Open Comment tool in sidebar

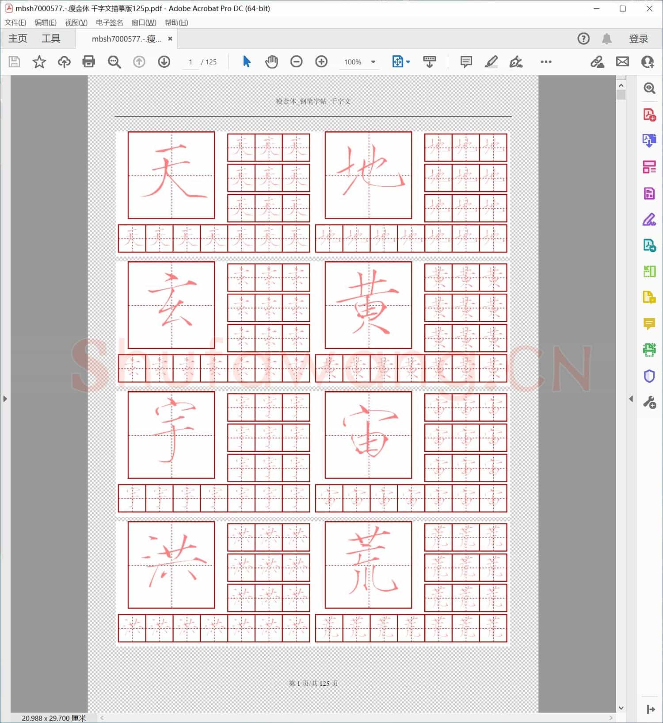649,324
